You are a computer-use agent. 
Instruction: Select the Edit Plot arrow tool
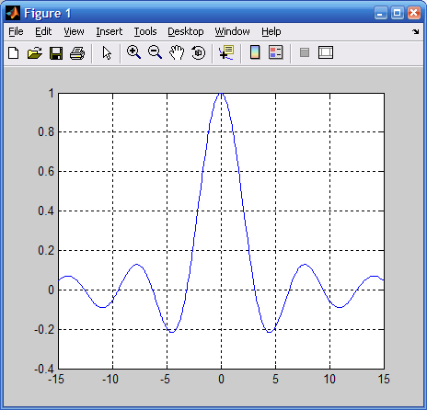[107, 53]
